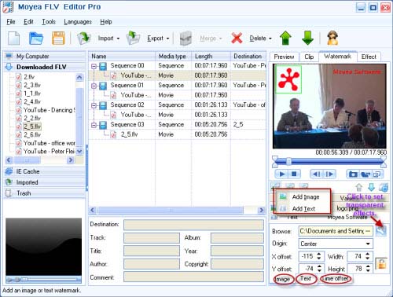393x297 pixels.
Task: Click the Length column header
Action: pos(211,57)
